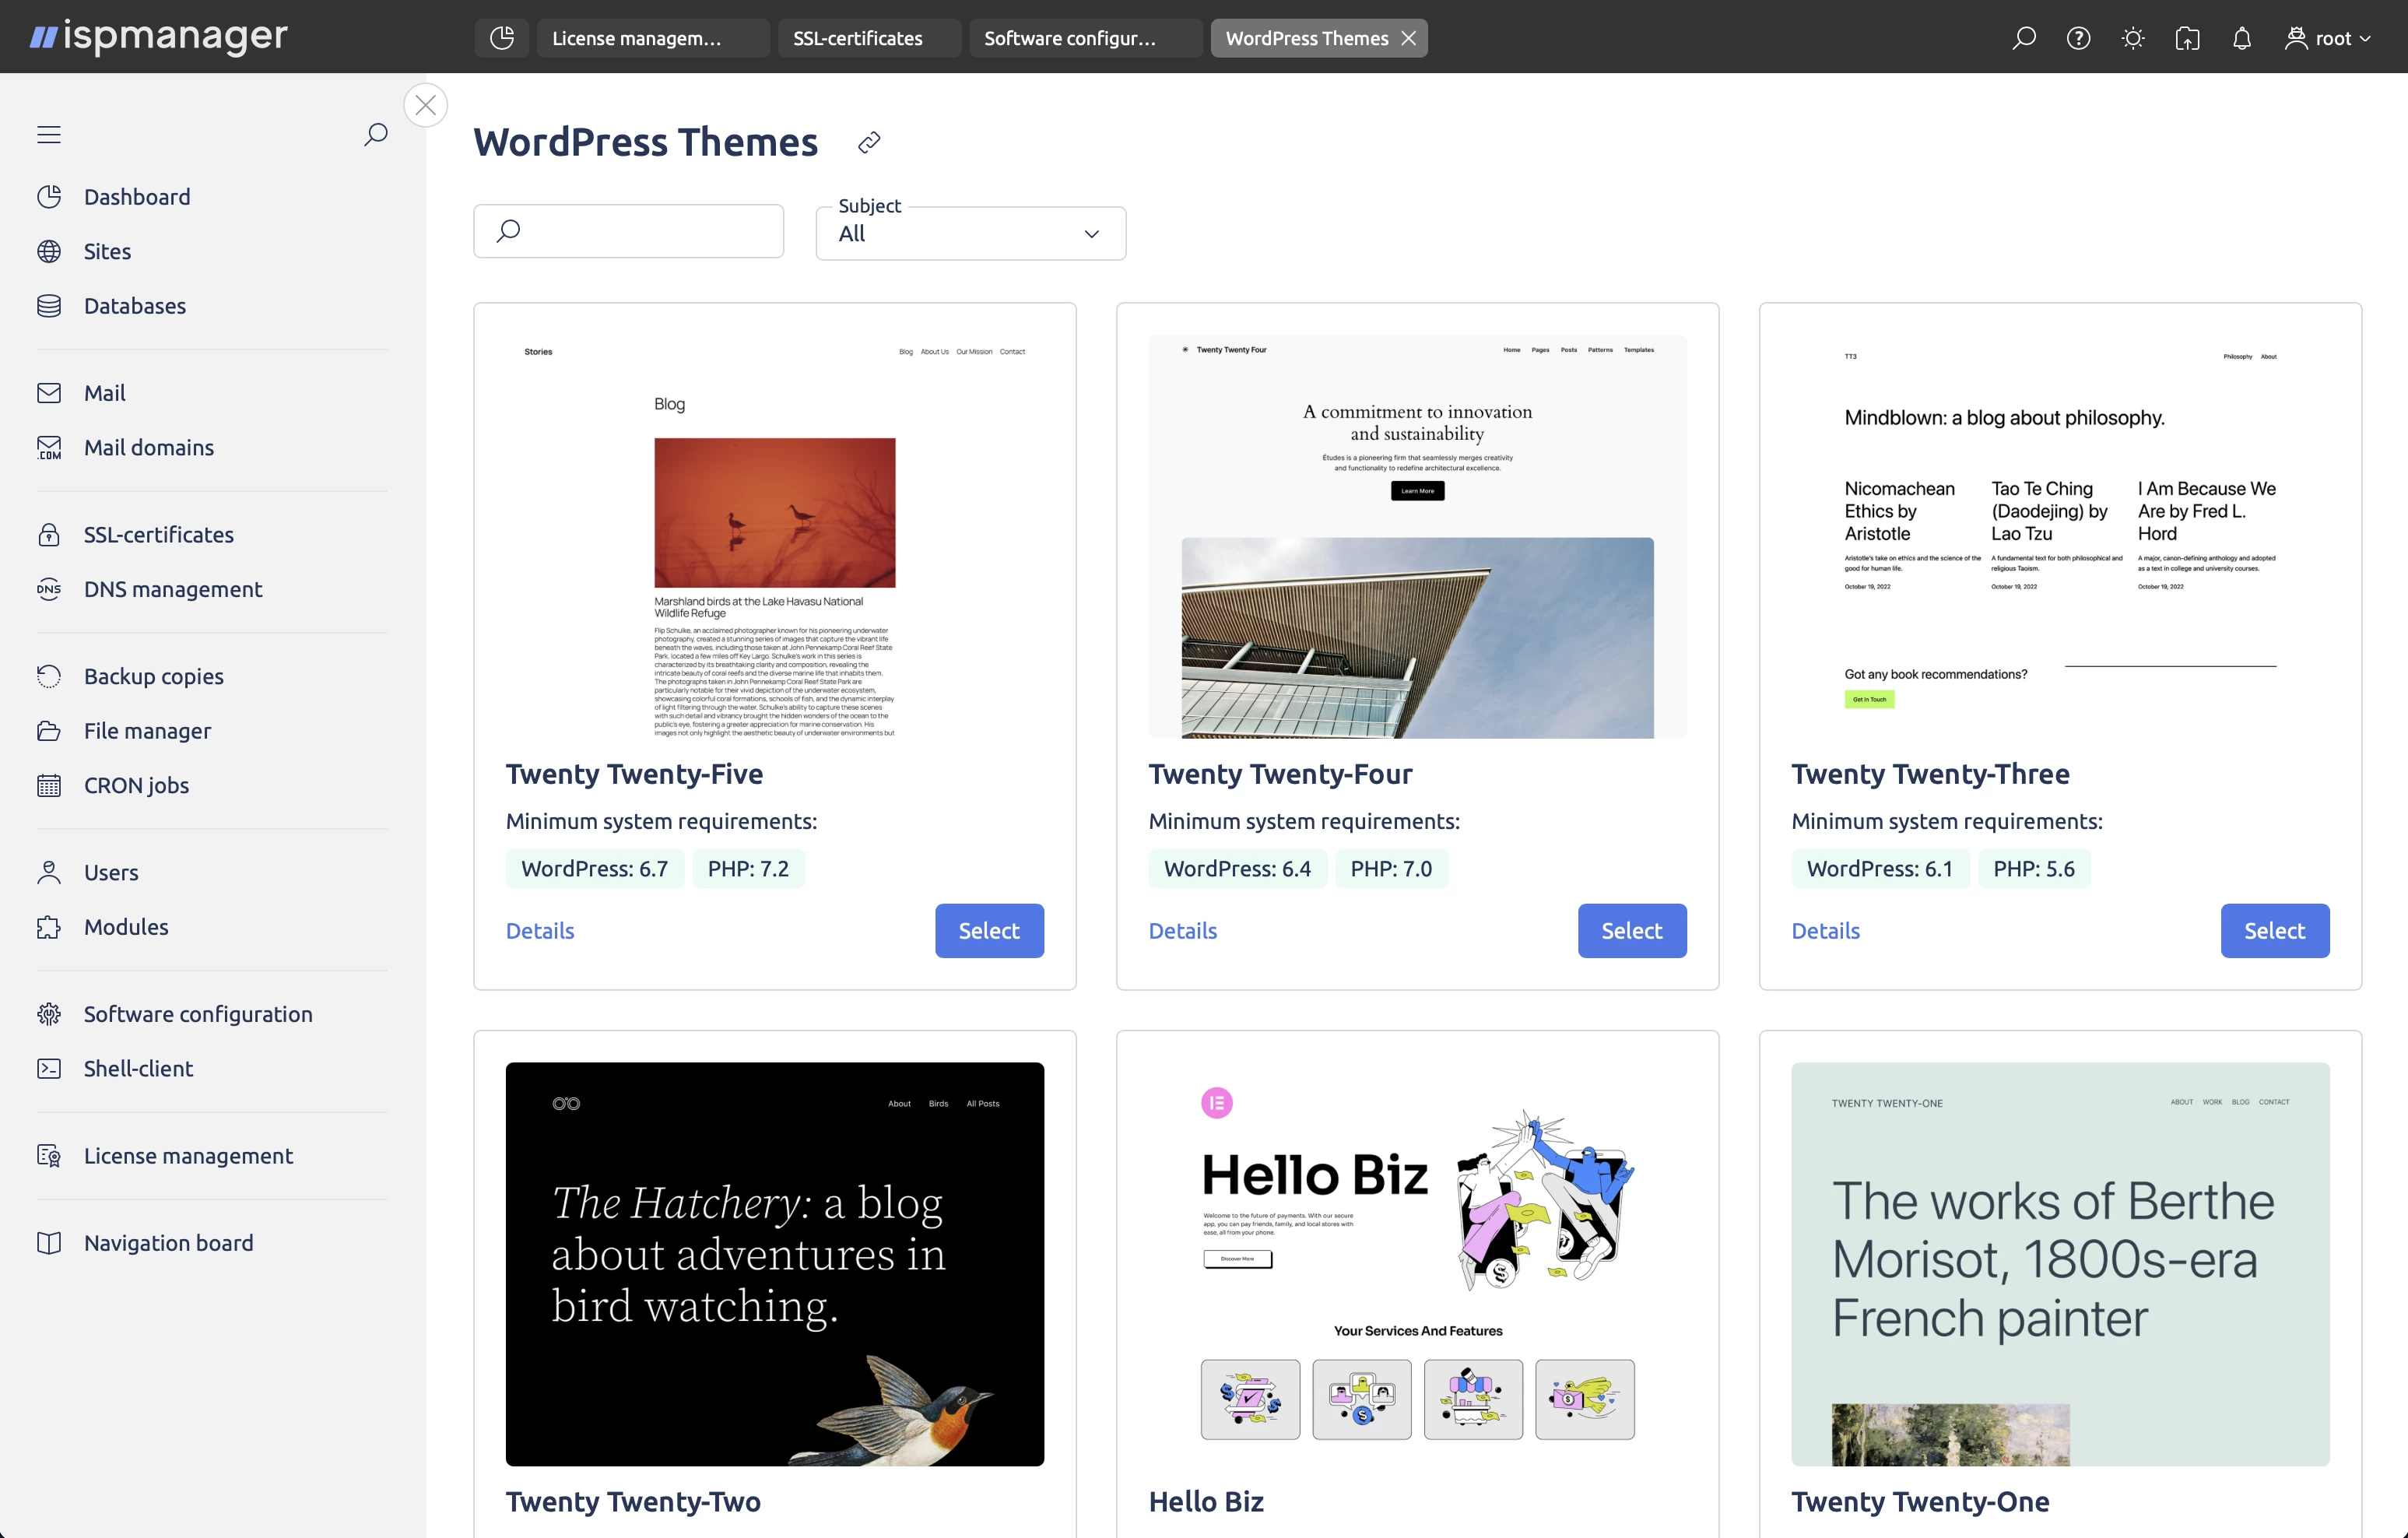Select the Twenty Twenty-Three theme
2408x1538 pixels.
click(x=2275, y=931)
